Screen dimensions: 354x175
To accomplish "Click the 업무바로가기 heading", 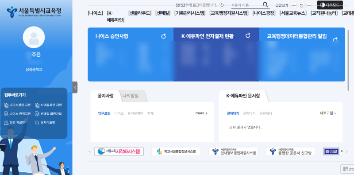I will [x=15, y=95].
